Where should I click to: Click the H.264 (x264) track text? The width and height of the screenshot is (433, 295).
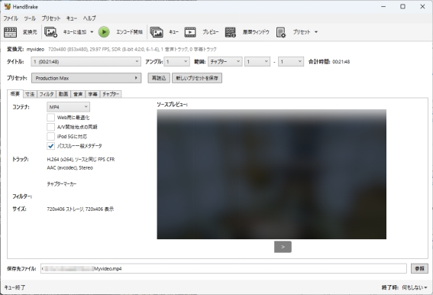pyautogui.click(x=81, y=160)
